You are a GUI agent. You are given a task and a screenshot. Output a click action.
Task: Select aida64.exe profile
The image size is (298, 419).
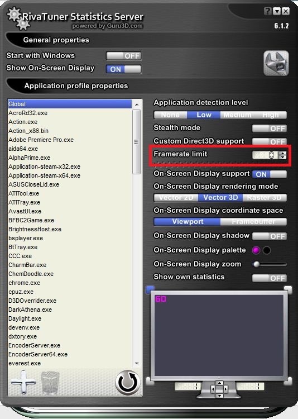(x=70, y=149)
